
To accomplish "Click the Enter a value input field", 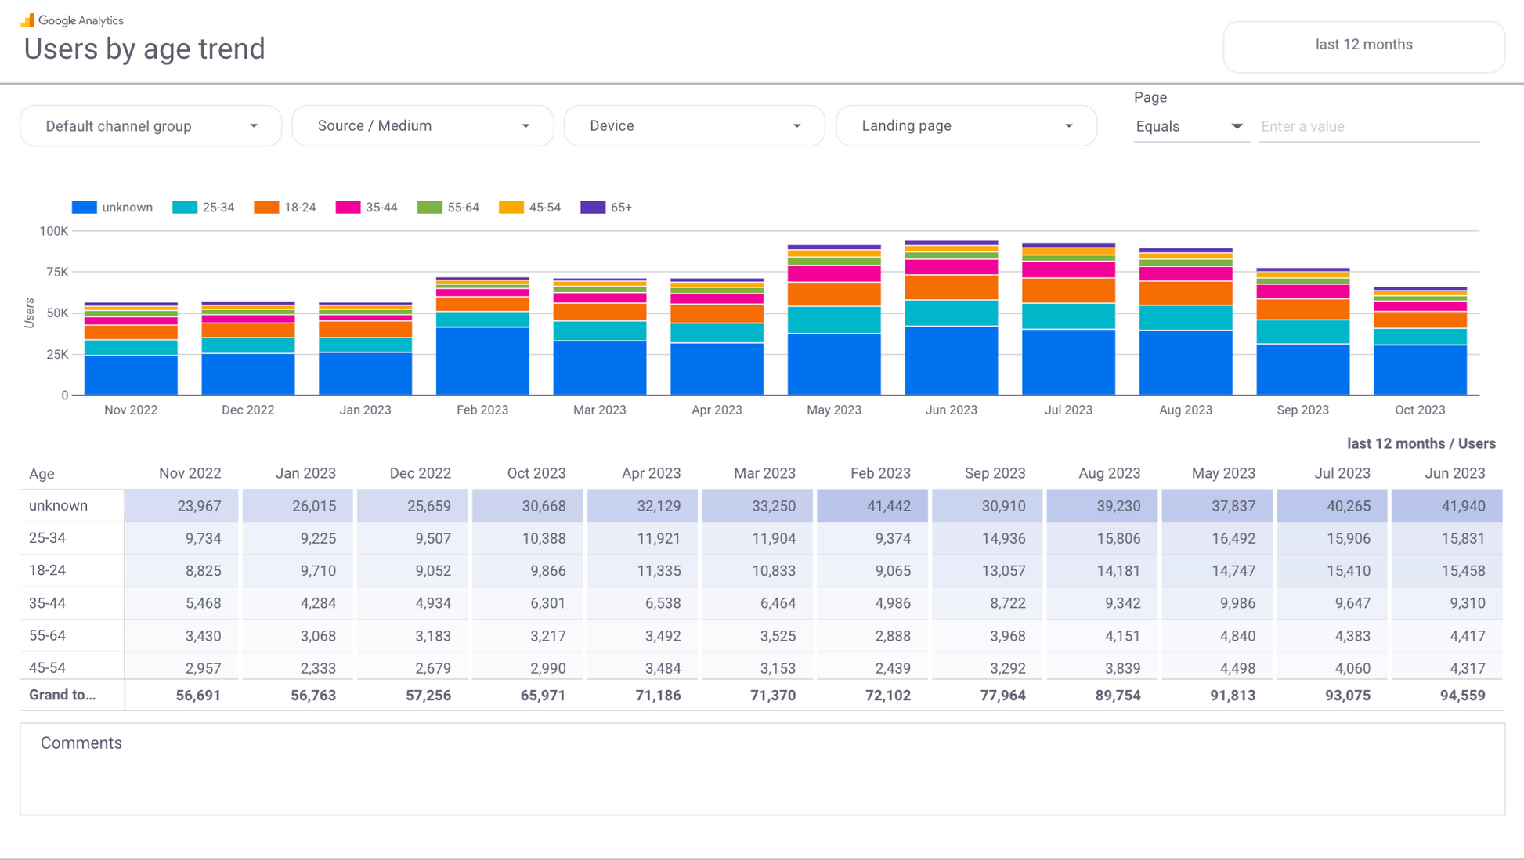I will [x=1368, y=126].
